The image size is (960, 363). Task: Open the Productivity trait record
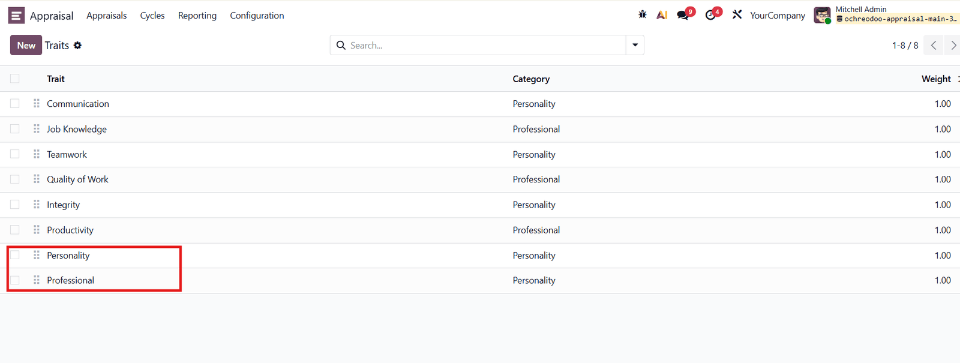(x=70, y=230)
